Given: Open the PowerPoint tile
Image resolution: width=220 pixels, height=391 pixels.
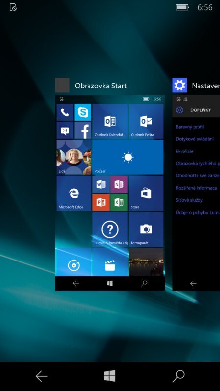Looking at the screenshot, I should click(x=101, y=202).
